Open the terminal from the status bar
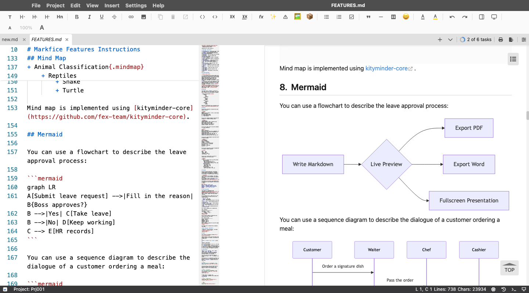Viewport: 529px width, 293px height. (x=514, y=289)
